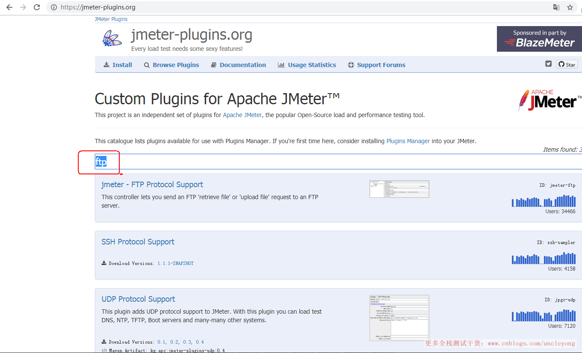Reload the page with the refresh icon
The width and height of the screenshot is (582, 353).
[37, 7]
